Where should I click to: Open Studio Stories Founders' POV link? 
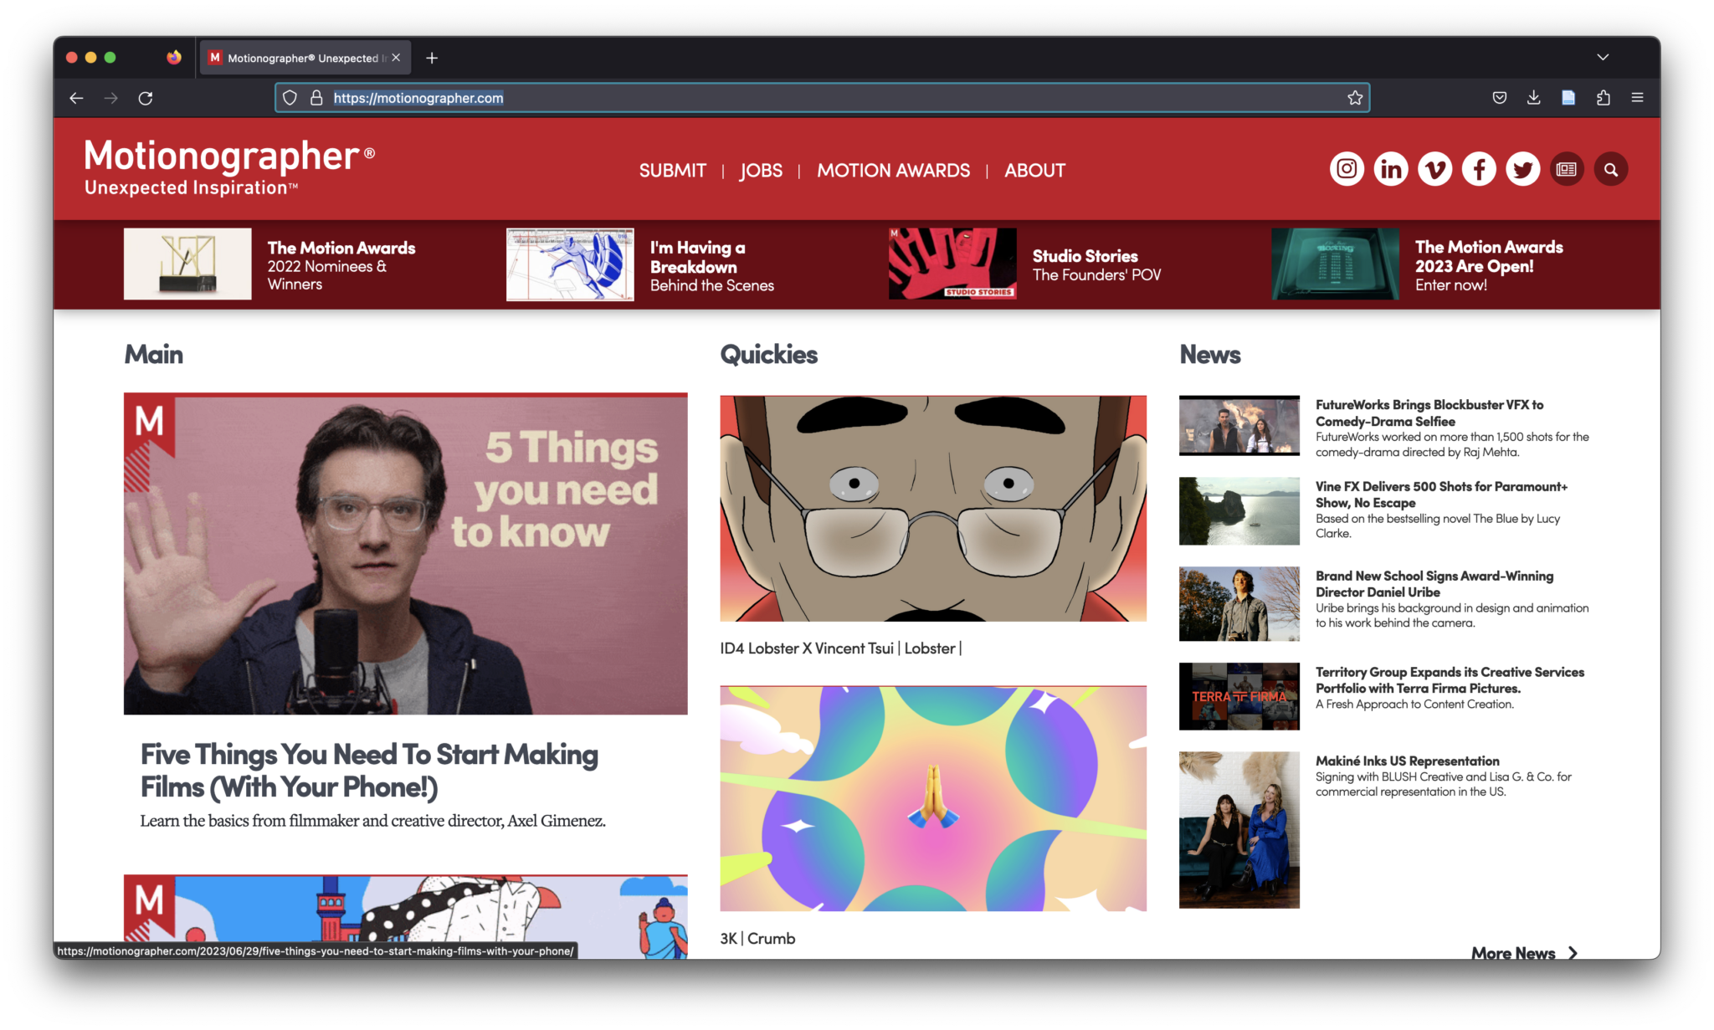[1096, 265]
